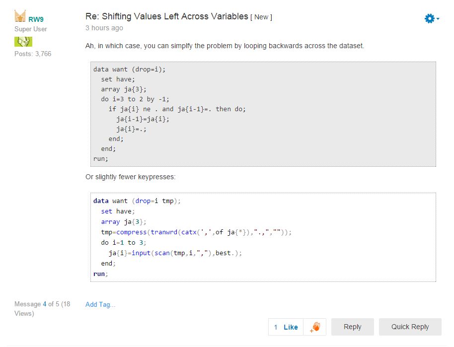The height and width of the screenshot is (347, 454).
Task: Click the Super User rank crown icon
Action: point(20,15)
